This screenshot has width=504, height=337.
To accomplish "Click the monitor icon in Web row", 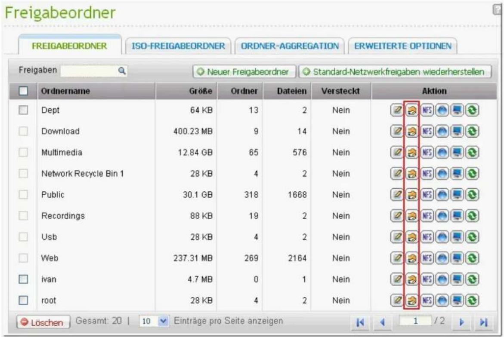I will coord(457,258).
